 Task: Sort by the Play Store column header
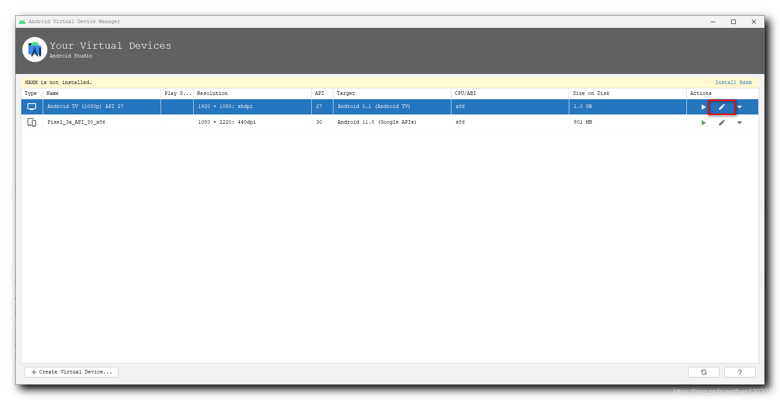pyautogui.click(x=177, y=94)
